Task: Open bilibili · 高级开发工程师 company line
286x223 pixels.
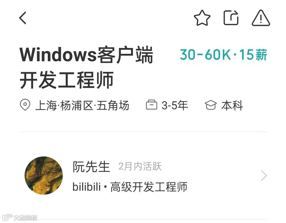Action: [130, 187]
